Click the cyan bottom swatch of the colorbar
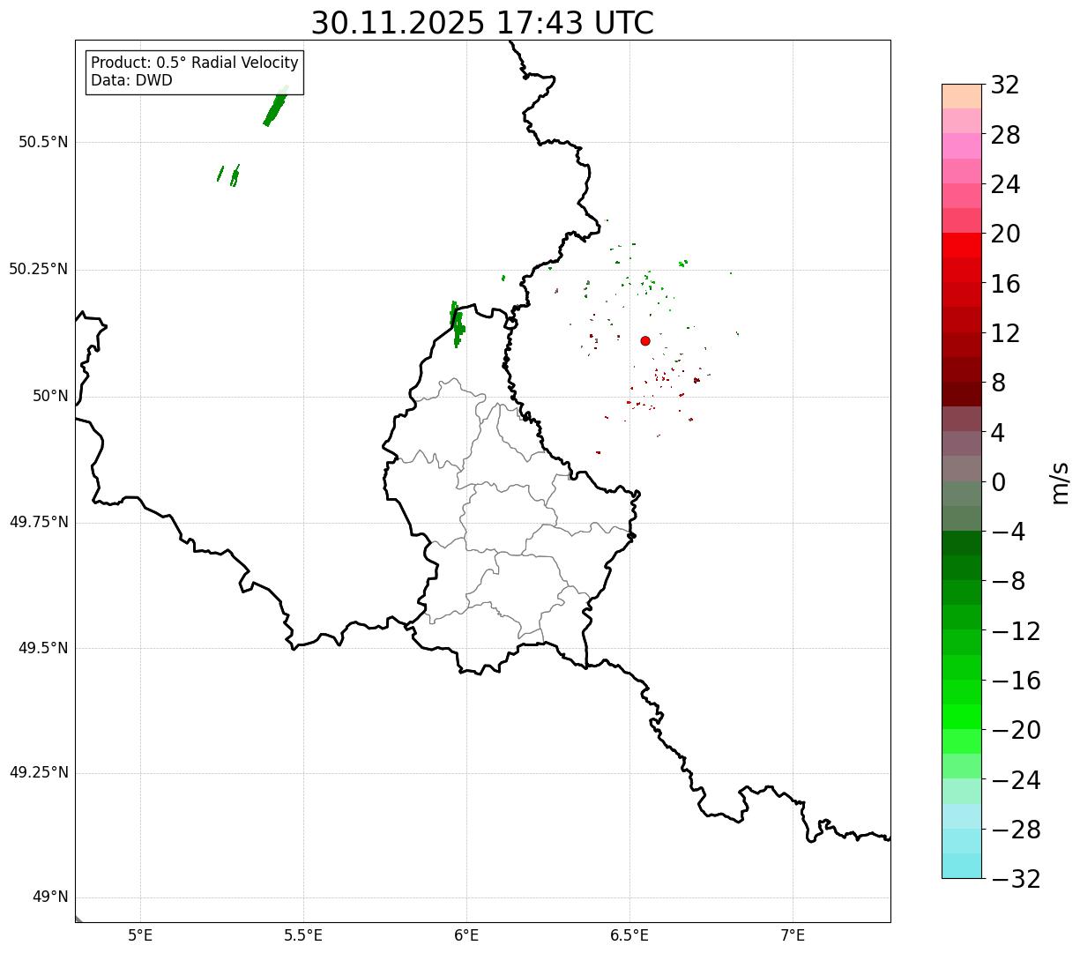This screenshot has height=953, width=1080. [962, 866]
